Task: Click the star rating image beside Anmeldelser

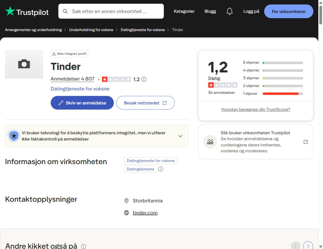Action: (116, 79)
